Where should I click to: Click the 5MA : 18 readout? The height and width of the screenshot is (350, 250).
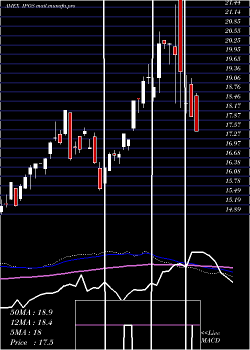coord(26,332)
